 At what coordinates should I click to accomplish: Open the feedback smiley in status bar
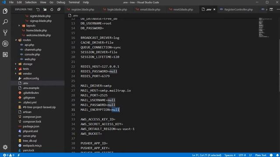click(271, 155)
